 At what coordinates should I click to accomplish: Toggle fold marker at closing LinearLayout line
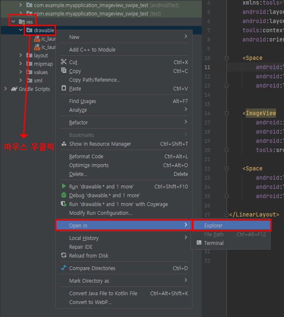click(227, 214)
